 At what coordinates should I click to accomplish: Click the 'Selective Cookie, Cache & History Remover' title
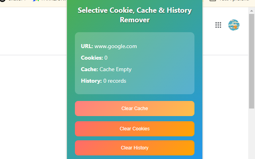135,15
